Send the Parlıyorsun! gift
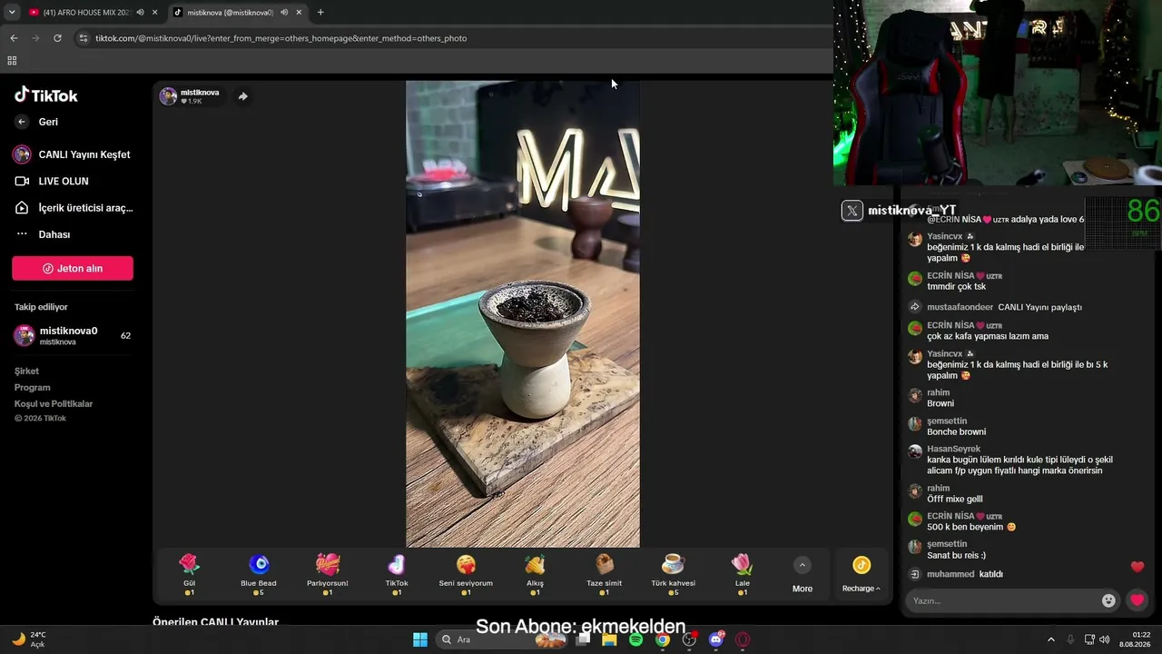The width and height of the screenshot is (1162, 654). 328,574
